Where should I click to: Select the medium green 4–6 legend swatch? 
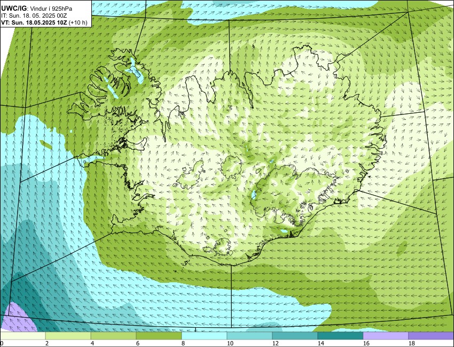[113, 336]
